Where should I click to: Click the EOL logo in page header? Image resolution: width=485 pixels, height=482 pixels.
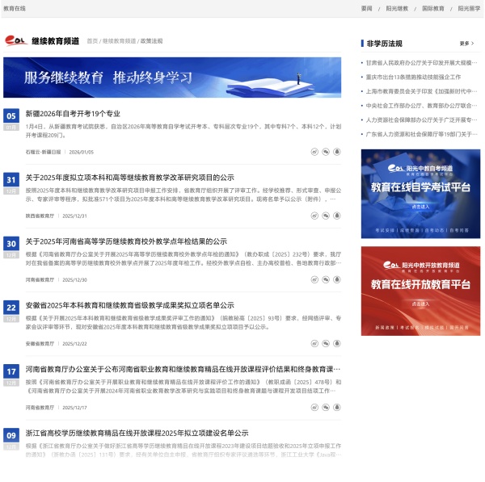(x=16, y=40)
